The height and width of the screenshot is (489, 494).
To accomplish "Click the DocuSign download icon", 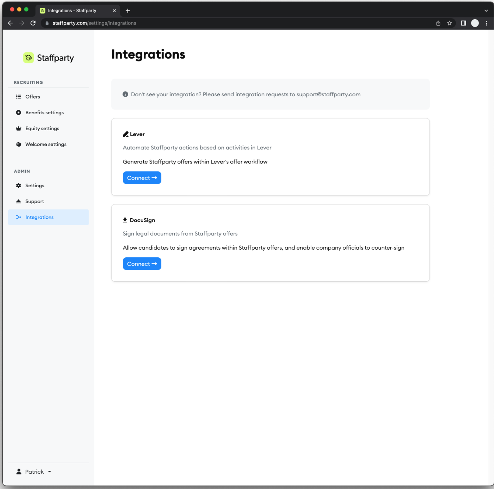I will (x=125, y=220).
